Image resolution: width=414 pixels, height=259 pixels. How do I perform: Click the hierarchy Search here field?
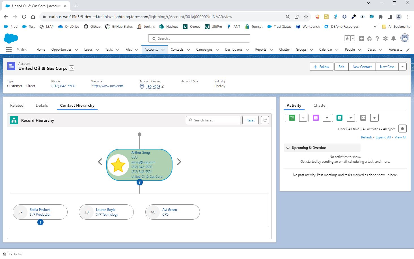coord(214,120)
